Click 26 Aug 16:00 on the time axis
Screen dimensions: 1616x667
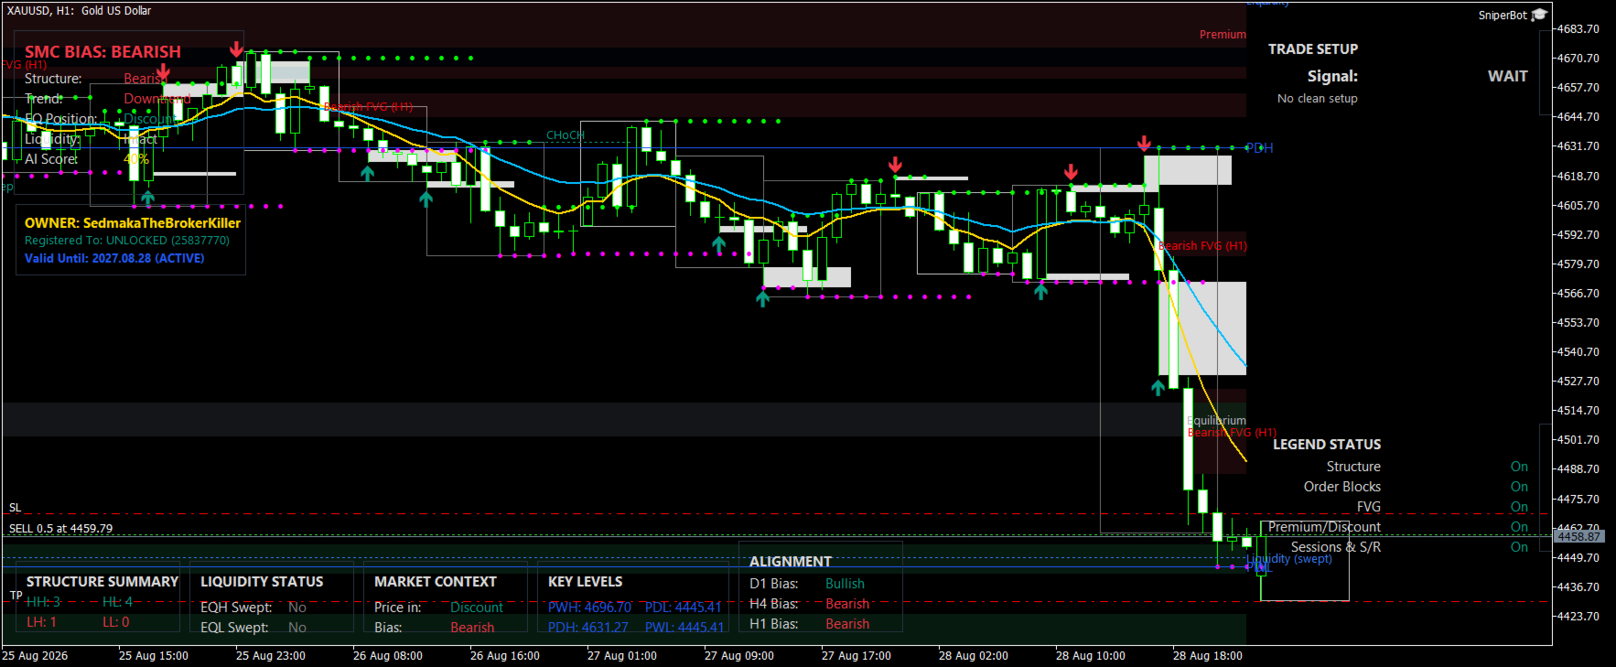click(504, 656)
